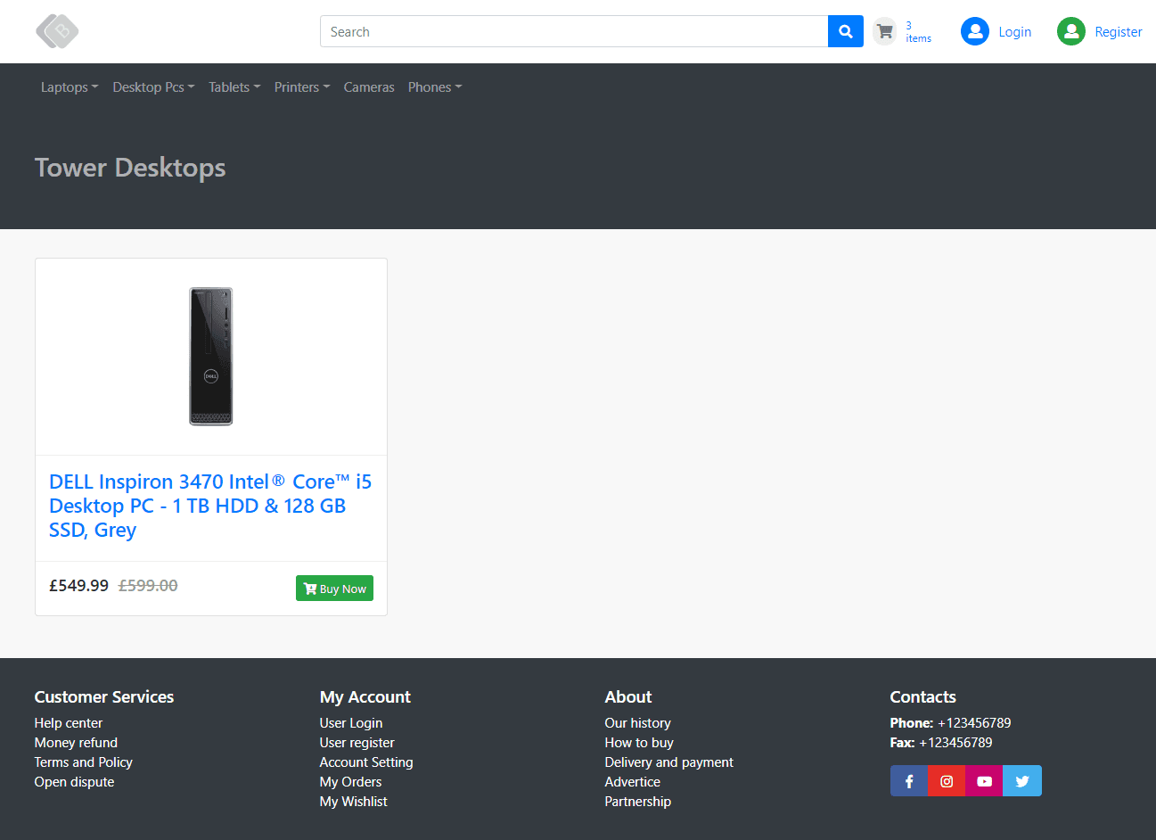This screenshot has width=1156, height=840.
Task: Click the green Register user icon
Action: point(1071,31)
